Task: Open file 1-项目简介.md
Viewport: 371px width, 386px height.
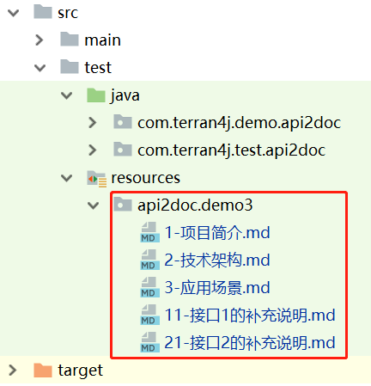Action: (x=217, y=232)
